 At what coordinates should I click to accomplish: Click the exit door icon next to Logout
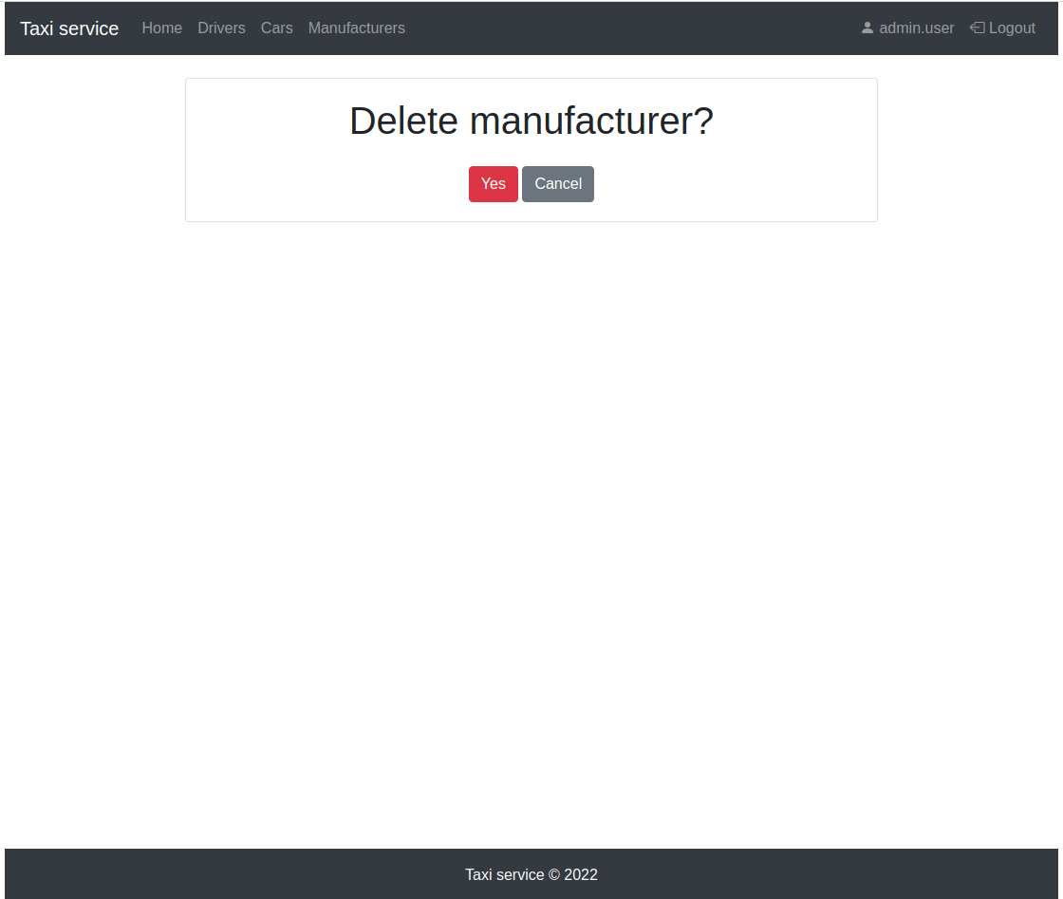976,28
